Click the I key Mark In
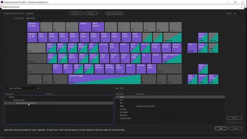The width and height of the screenshot is (247, 139). (124, 48)
